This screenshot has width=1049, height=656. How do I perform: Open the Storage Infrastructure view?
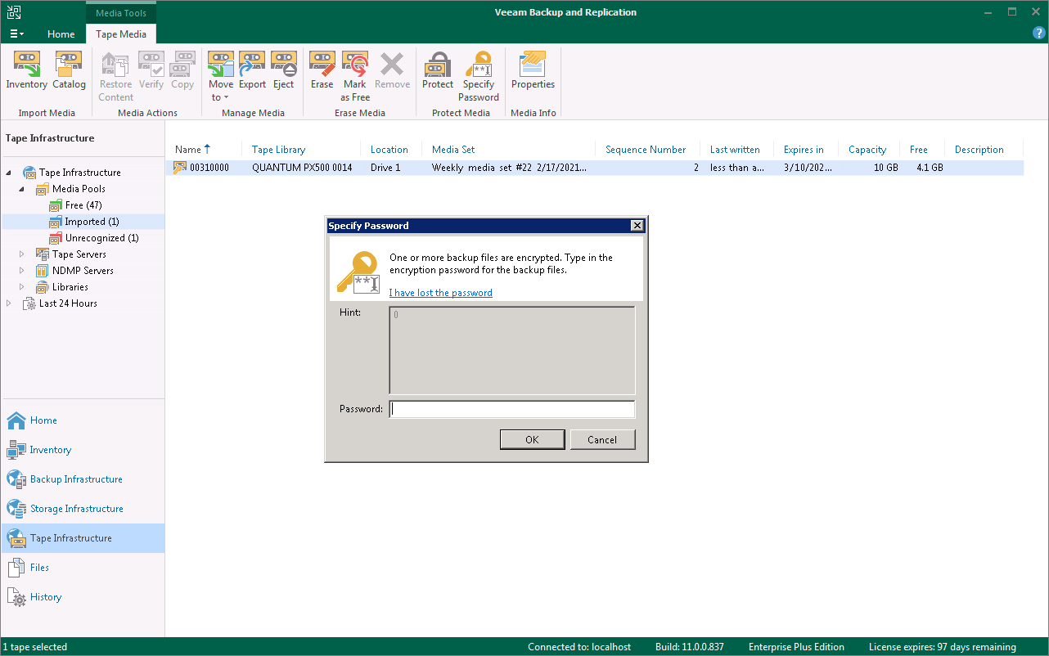(x=83, y=509)
